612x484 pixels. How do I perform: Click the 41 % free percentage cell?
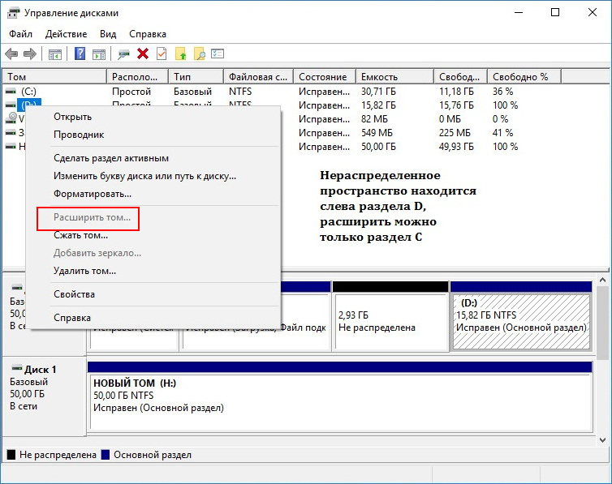(x=502, y=132)
